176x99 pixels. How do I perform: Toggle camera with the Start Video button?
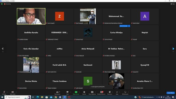(13, 93)
